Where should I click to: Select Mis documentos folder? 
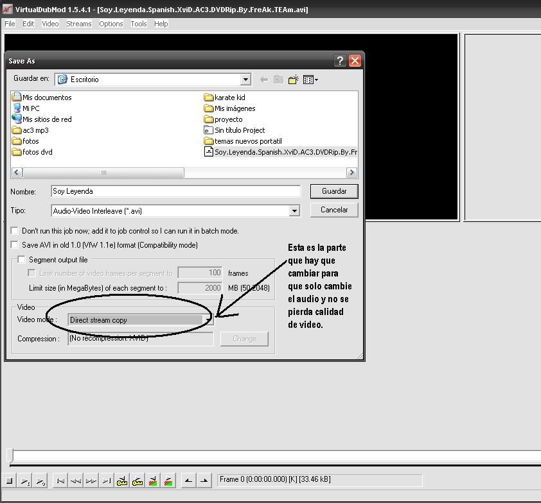pos(42,98)
